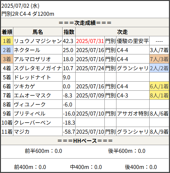170x173 pixels.
Task: Open アルマロザリオ horse entry
Action: point(32,59)
